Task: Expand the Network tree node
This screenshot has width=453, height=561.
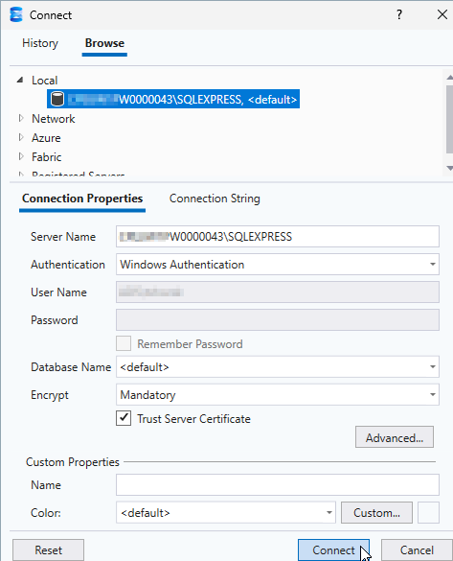Action: tap(21, 118)
